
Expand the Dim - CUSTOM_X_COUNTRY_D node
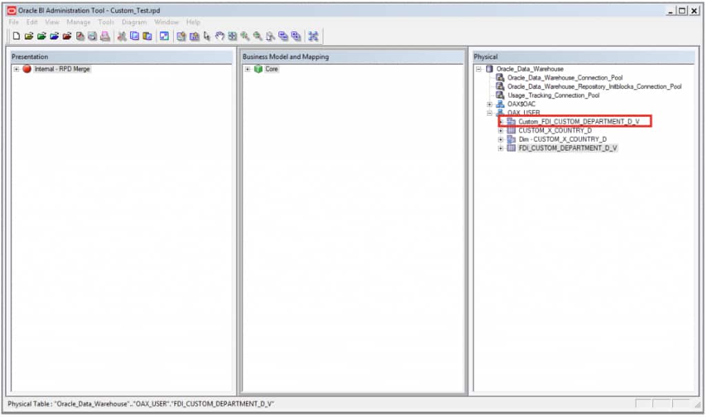[501, 139]
